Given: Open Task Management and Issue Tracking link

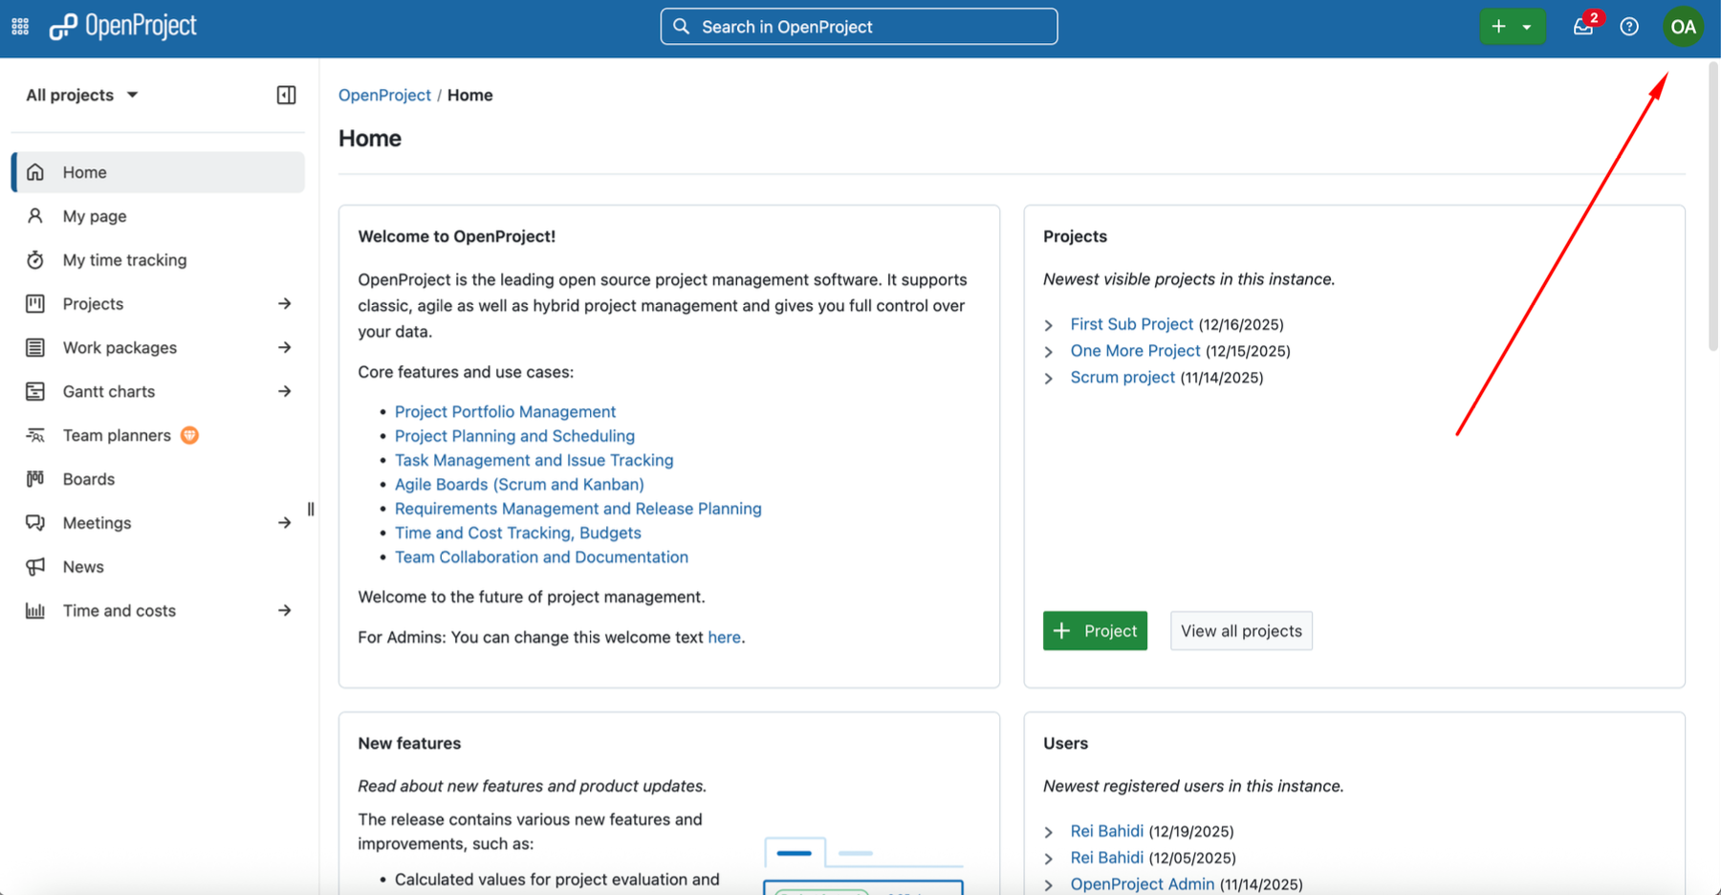Looking at the screenshot, I should [534, 460].
